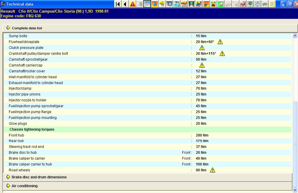Click the Chassis tightening torques heading
Image resolution: width=298 pixels, height=193 pixels.
point(32,129)
